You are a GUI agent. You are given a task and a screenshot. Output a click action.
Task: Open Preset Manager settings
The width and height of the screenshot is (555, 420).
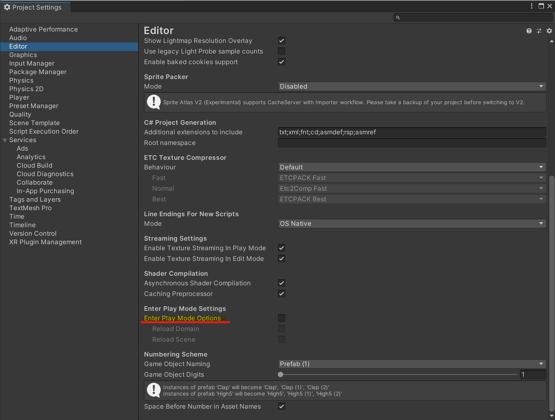point(34,106)
